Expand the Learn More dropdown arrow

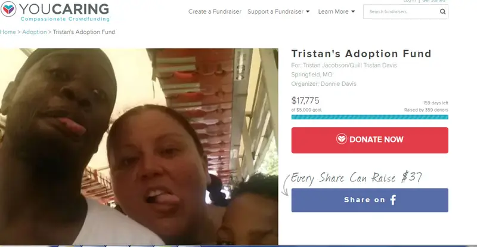tap(353, 11)
